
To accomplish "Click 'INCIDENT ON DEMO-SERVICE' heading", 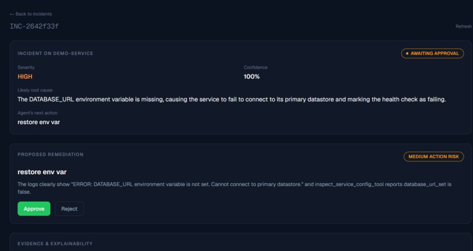I will (x=56, y=53).
